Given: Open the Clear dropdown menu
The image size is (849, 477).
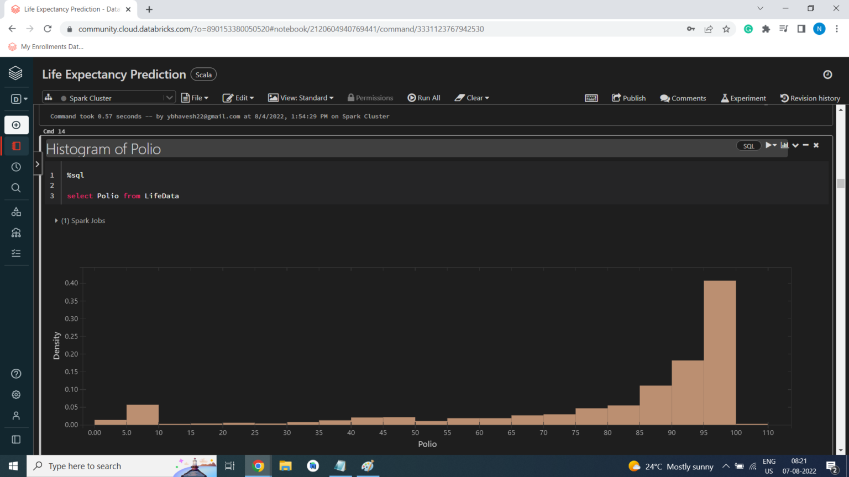Looking at the screenshot, I should tap(472, 98).
